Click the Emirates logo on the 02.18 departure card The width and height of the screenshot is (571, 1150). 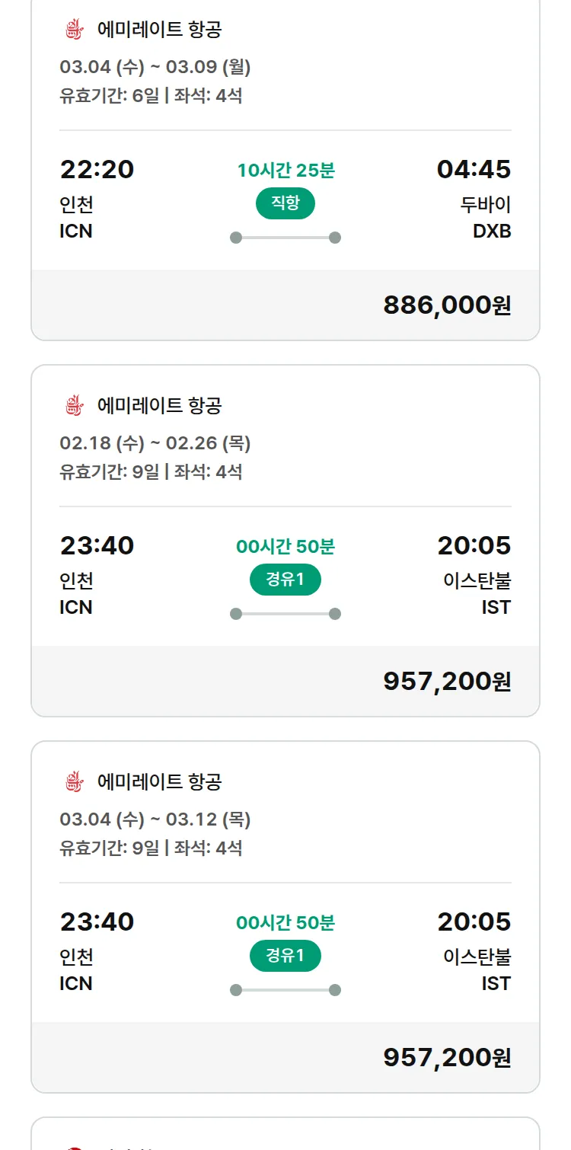click(73, 405)
